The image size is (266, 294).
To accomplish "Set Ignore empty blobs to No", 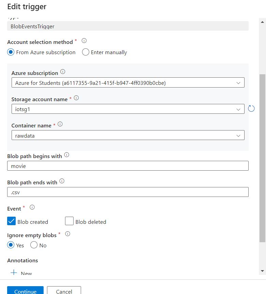I will click(x=33, y=245).
